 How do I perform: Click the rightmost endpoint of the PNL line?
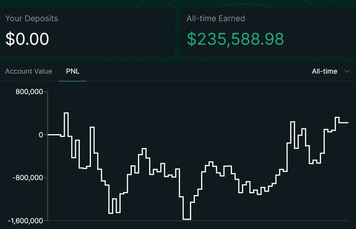[348, 123]
